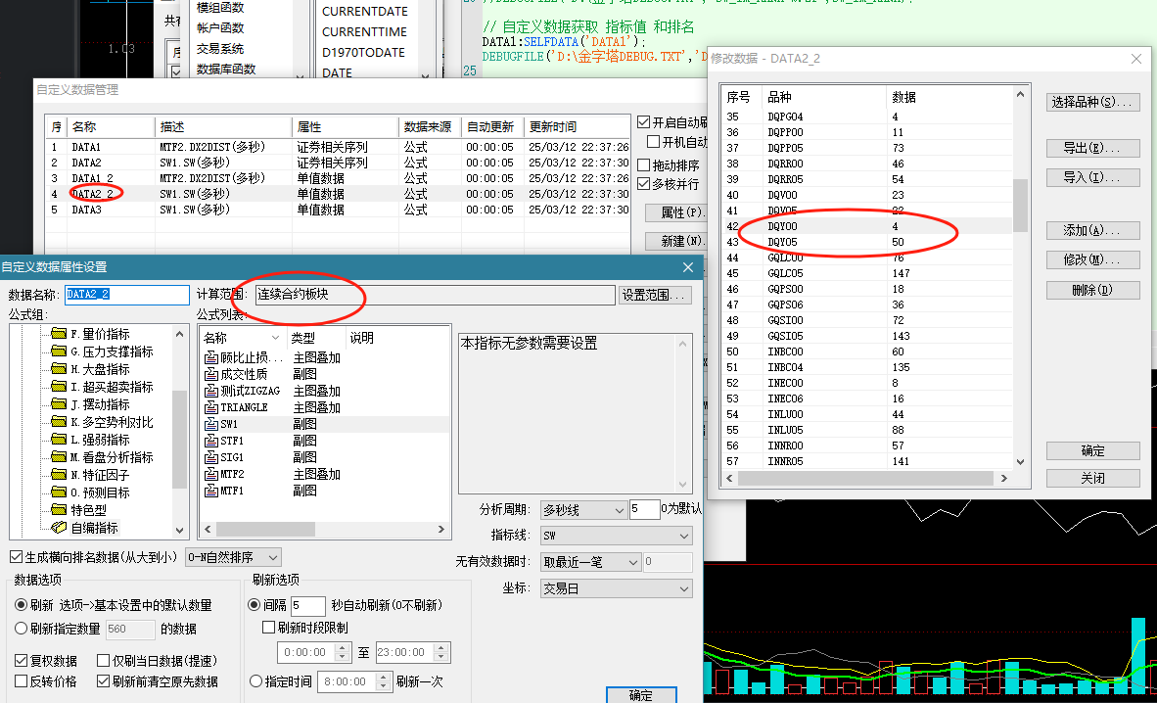Click the 名称 column sort arrow in formula list

click(x=275, y=338)
